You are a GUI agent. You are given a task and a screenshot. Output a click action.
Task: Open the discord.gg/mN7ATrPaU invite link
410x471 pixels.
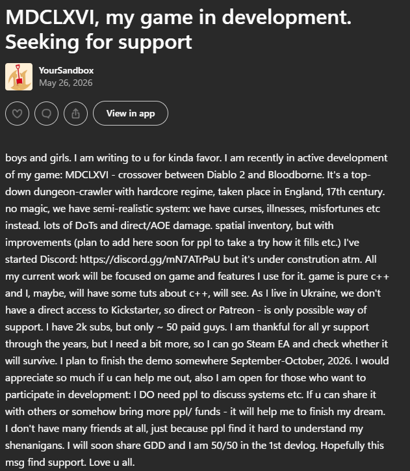click(x=150, y=259)
